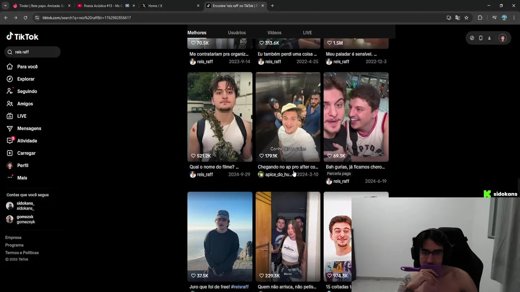Screen dimensions: 520x292
Task: Select the LIVE search tab
Action: pos(308,33)
